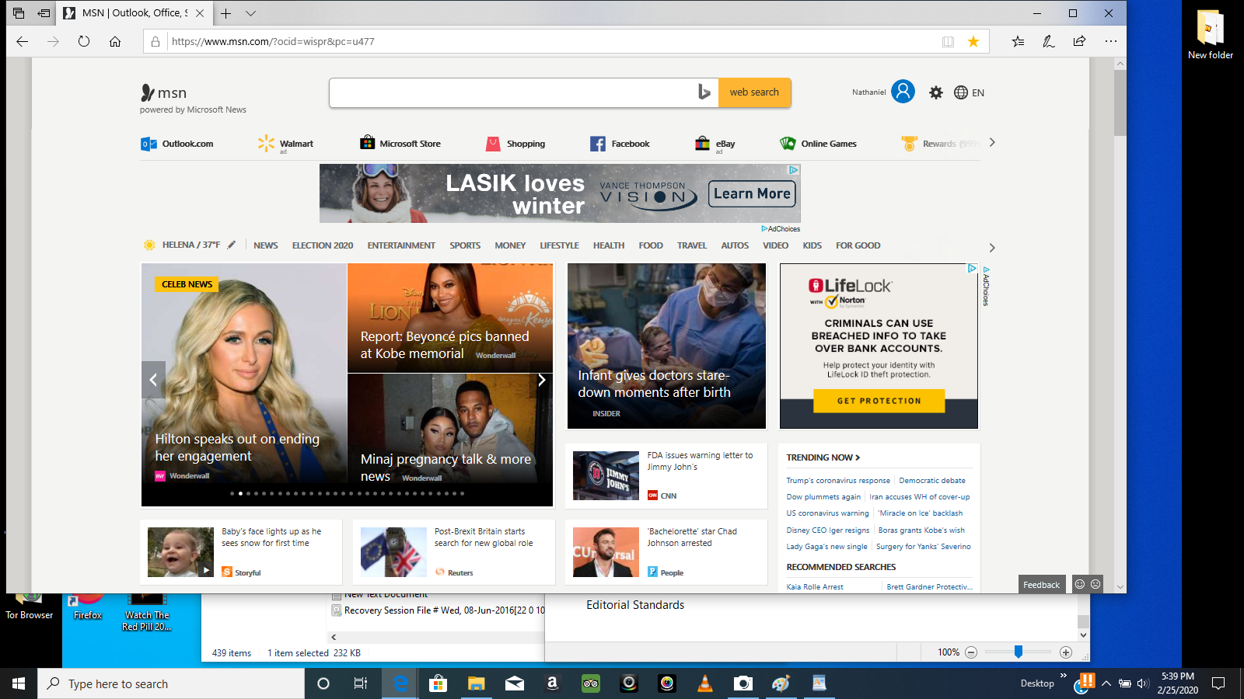Open the Facebook shortcut

click(x=620, y=144)
